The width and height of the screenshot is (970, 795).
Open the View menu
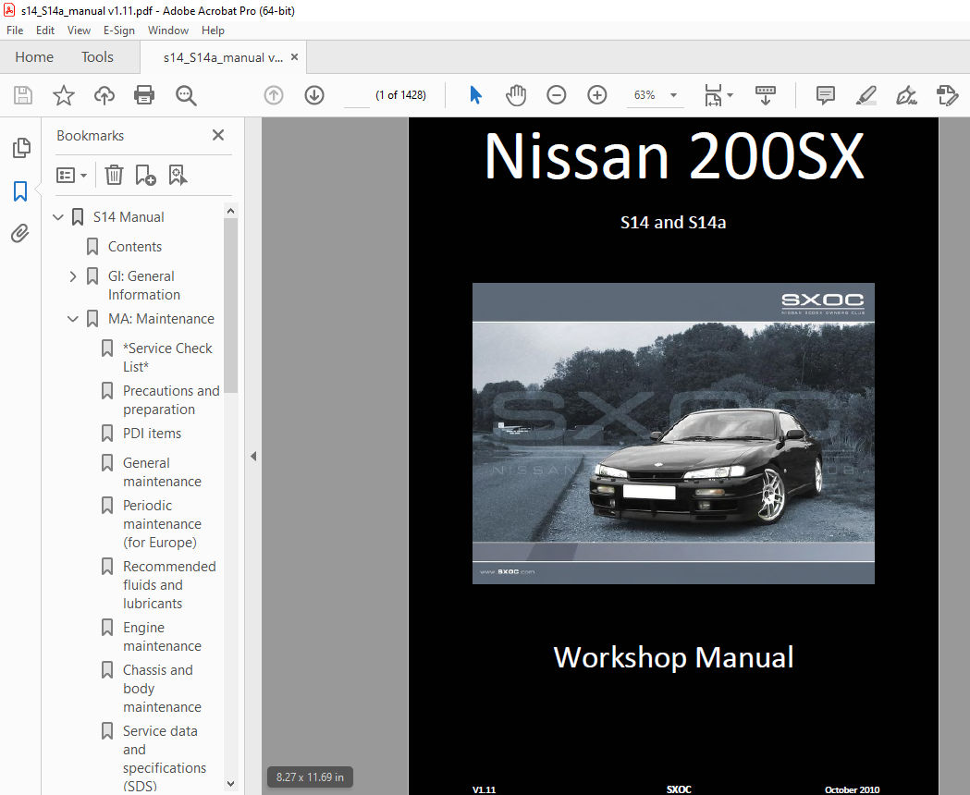point(79,31)
